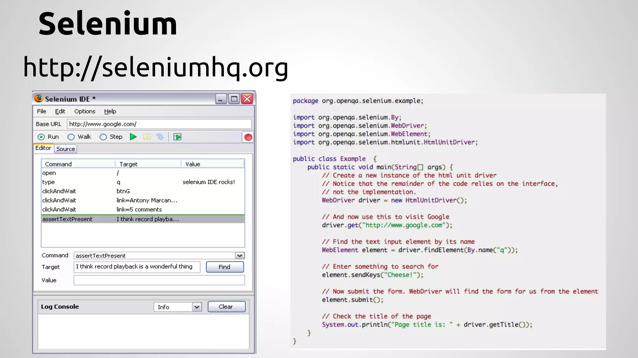Click the import HtmlUnitDriver code line
This screenshot has width=638, height=358.
385,142
